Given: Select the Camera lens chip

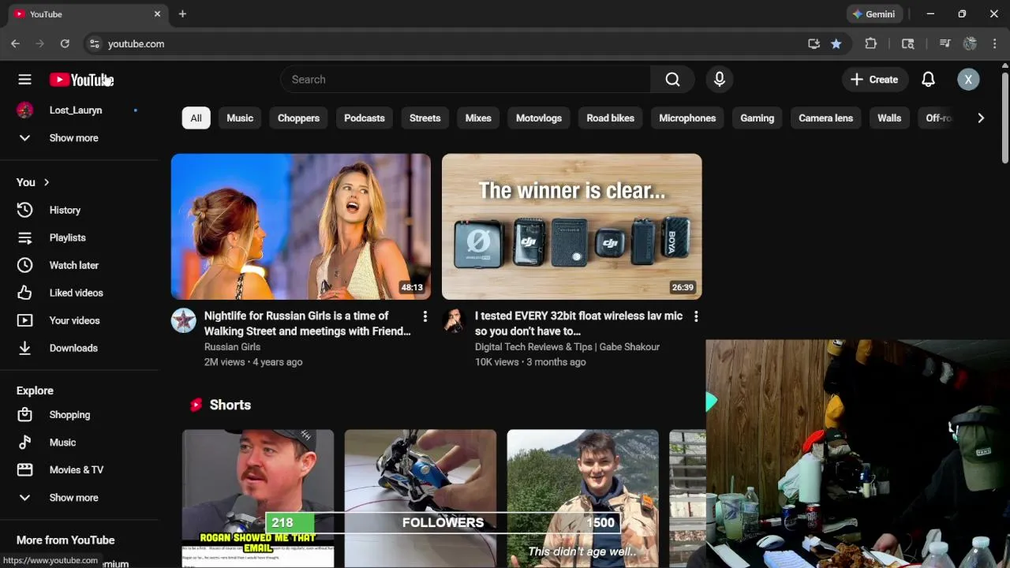Looking at the screenshot, I should point(825,118).
